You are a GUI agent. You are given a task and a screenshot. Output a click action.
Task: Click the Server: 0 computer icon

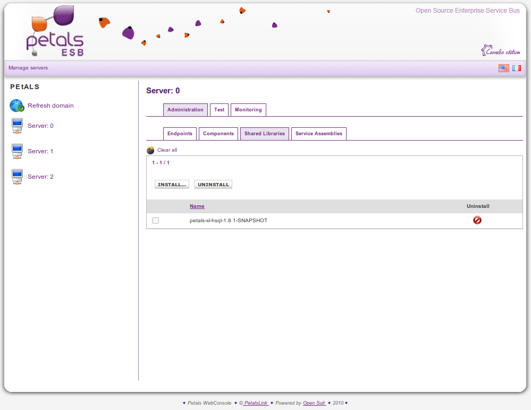[17, 126]
